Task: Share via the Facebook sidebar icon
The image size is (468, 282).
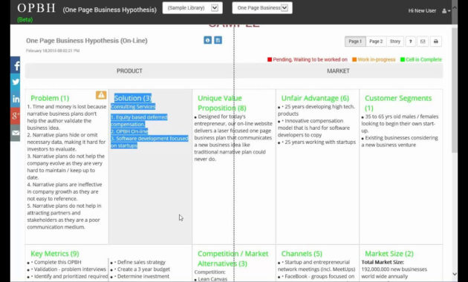Action: click(15, 65)
